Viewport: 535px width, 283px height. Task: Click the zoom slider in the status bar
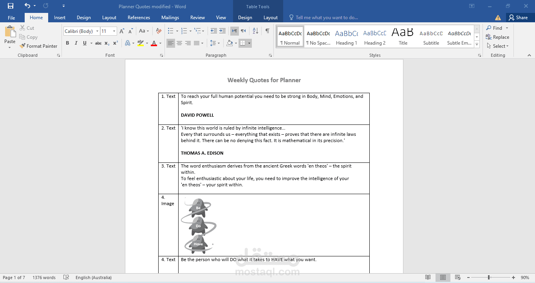[x=488, y=278]
